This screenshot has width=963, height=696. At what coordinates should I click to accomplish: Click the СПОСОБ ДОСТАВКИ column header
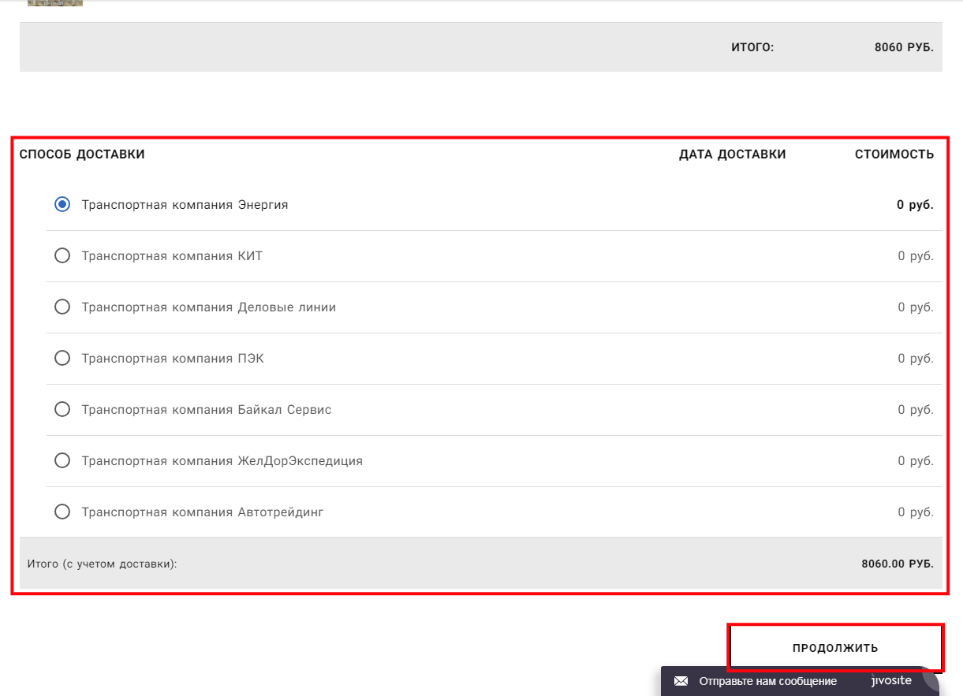(x=82, y=154)
